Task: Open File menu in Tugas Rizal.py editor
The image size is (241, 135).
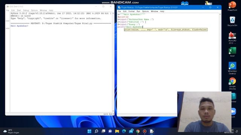Action: point(119,11)
